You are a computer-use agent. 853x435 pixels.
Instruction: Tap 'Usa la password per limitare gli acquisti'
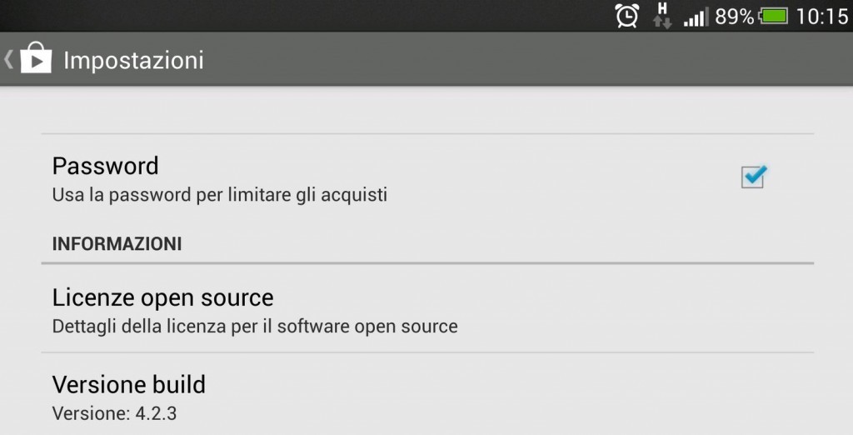click(x=220, y=195)
